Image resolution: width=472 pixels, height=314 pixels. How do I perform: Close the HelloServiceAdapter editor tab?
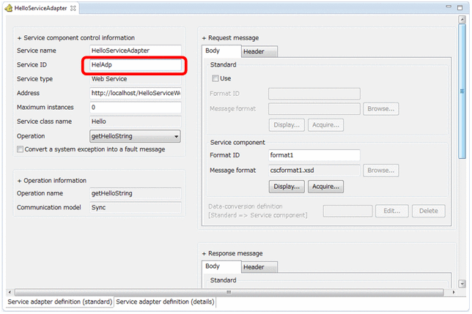tap(73, 8)
